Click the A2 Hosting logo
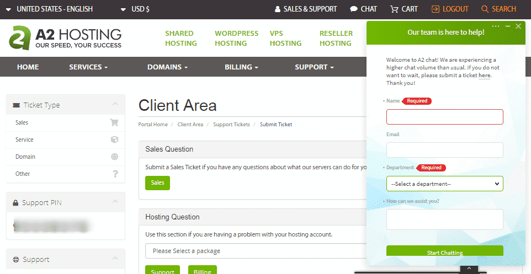 tap(65, 37)
